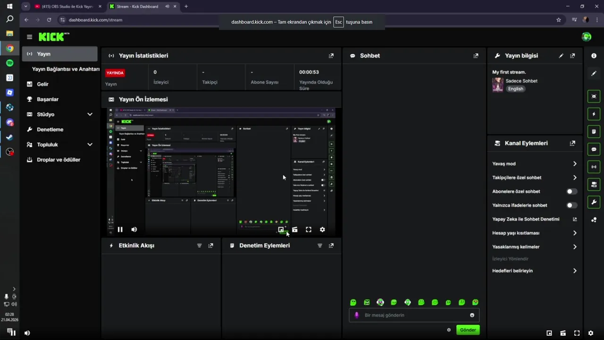Toggle theater mode in the stream preview
The image size is (604, 340).
[294, 229]
